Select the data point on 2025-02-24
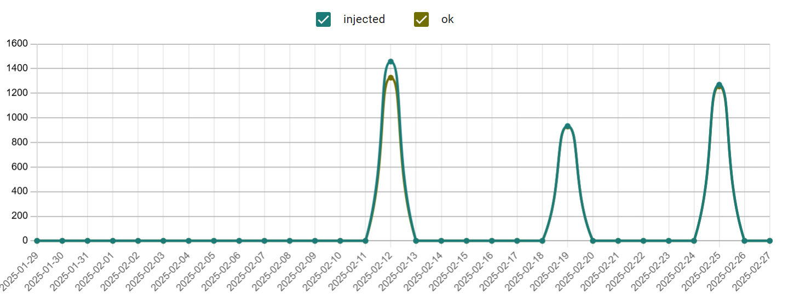The width and height of the screenshot is (788, 300). point(694,241)
